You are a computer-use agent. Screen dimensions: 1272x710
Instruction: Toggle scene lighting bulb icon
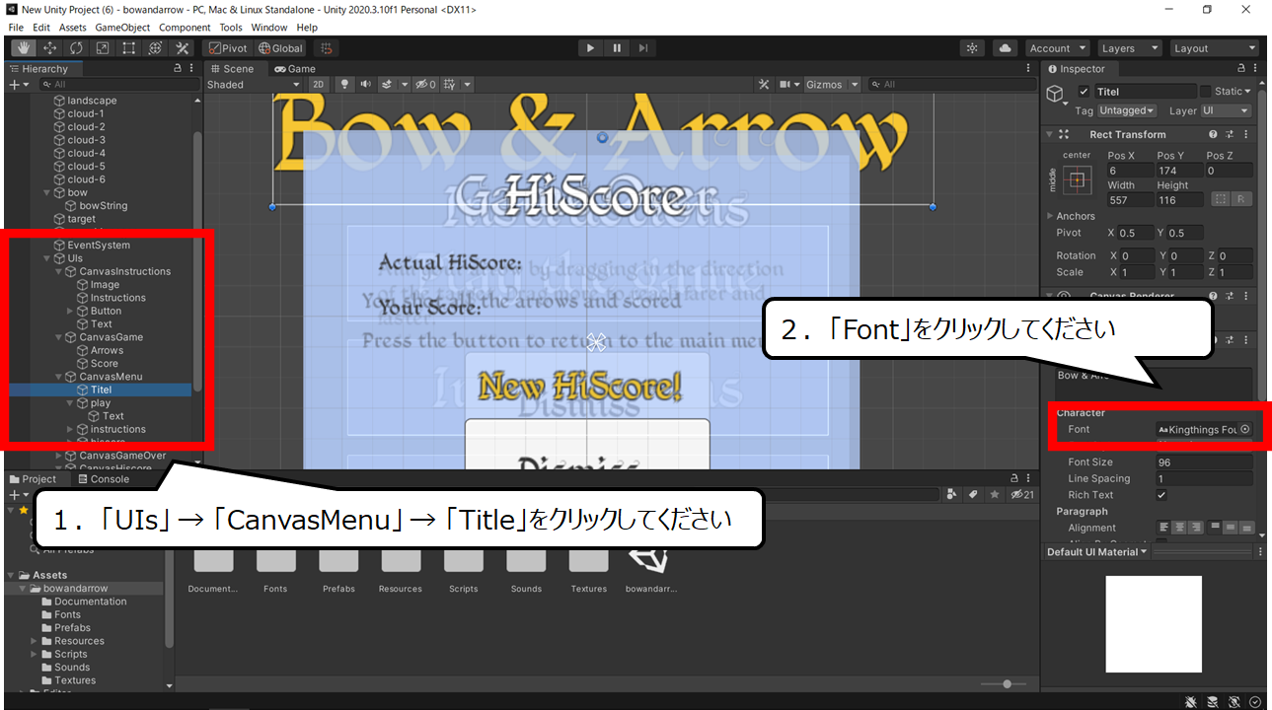pyautogui.click(x=345, y=85)
